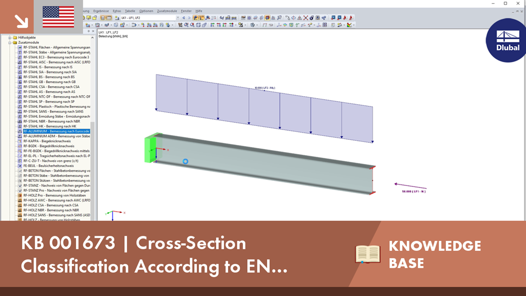Click the green support at the beam's left end
526x296 pixels.
pyautogui.click(x=151, y=150)
